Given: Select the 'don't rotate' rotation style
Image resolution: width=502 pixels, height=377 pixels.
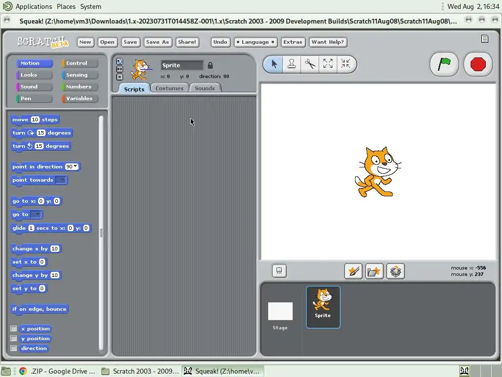Looking at the screenshot, I should pyautogui.click(x=120, y=77).
